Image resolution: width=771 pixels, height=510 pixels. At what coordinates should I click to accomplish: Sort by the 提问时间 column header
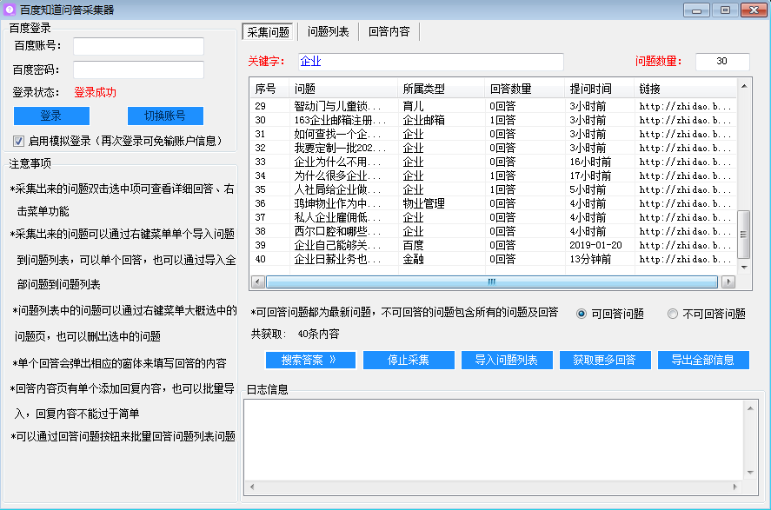[x=600, y=89]
